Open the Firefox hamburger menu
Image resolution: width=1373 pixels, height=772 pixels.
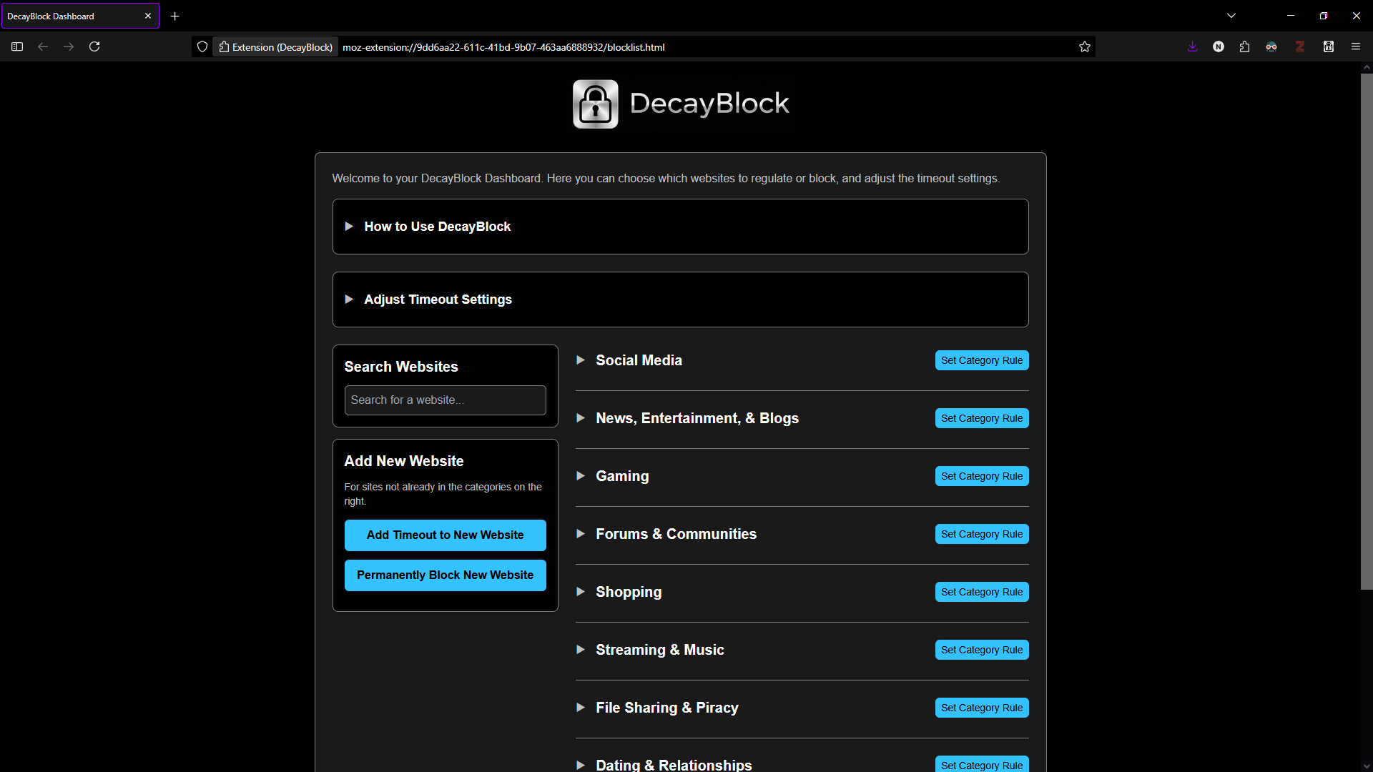tap(1355, 46)
